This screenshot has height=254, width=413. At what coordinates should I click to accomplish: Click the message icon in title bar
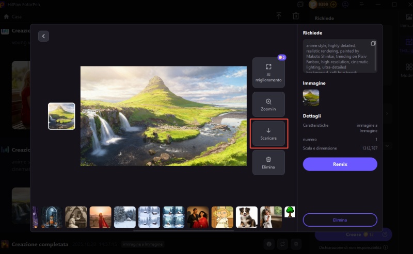(300, 5)
